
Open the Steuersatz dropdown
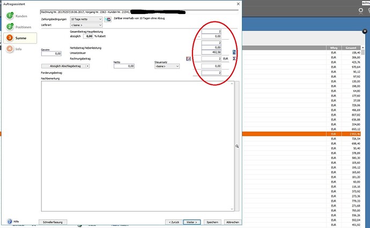(x=167, y=66)
